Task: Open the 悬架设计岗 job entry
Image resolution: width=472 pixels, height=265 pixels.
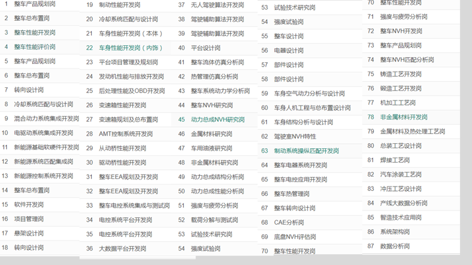Action: coord(29,234)
